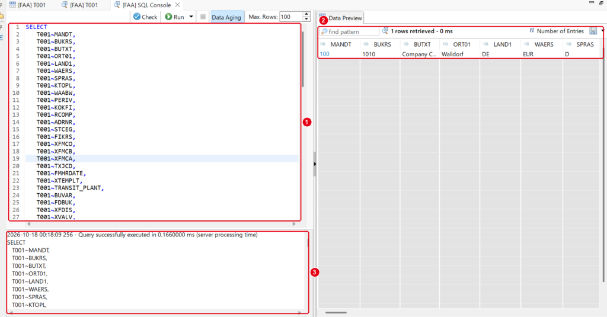
Task: Click editor line T001~RCOMP
Action: pos(56,115)
